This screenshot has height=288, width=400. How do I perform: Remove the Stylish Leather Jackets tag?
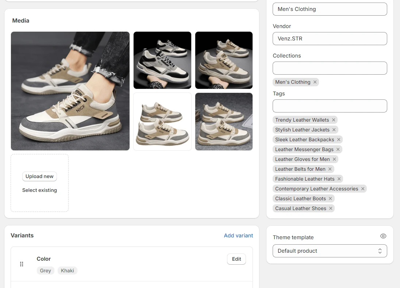tap(334, 130)
